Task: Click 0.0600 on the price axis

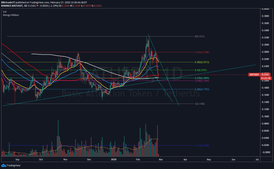Action: point(265,131)
